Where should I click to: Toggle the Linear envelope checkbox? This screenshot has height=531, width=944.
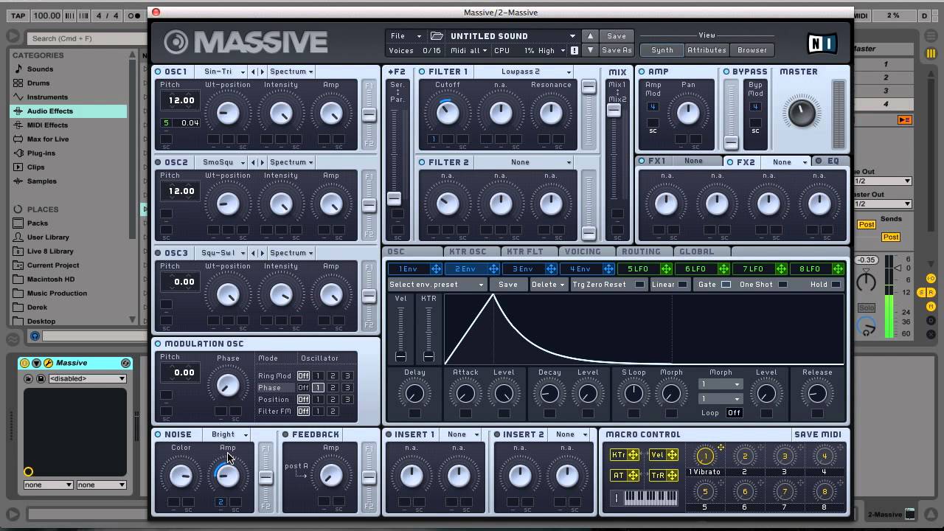click(x=683, y=285)
